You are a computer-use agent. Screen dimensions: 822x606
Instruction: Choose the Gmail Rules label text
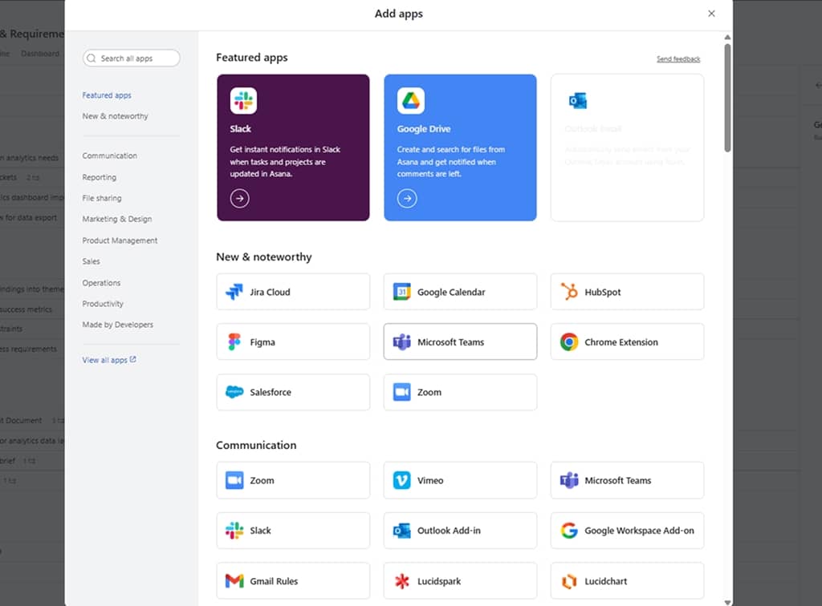point(274,581)
